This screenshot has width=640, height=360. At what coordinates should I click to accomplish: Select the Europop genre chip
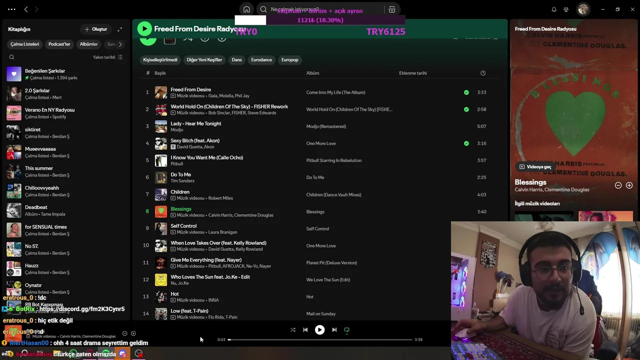click(290, 60)
